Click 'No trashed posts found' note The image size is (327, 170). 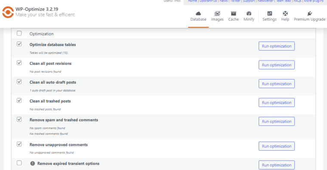(x=45, y=109)
